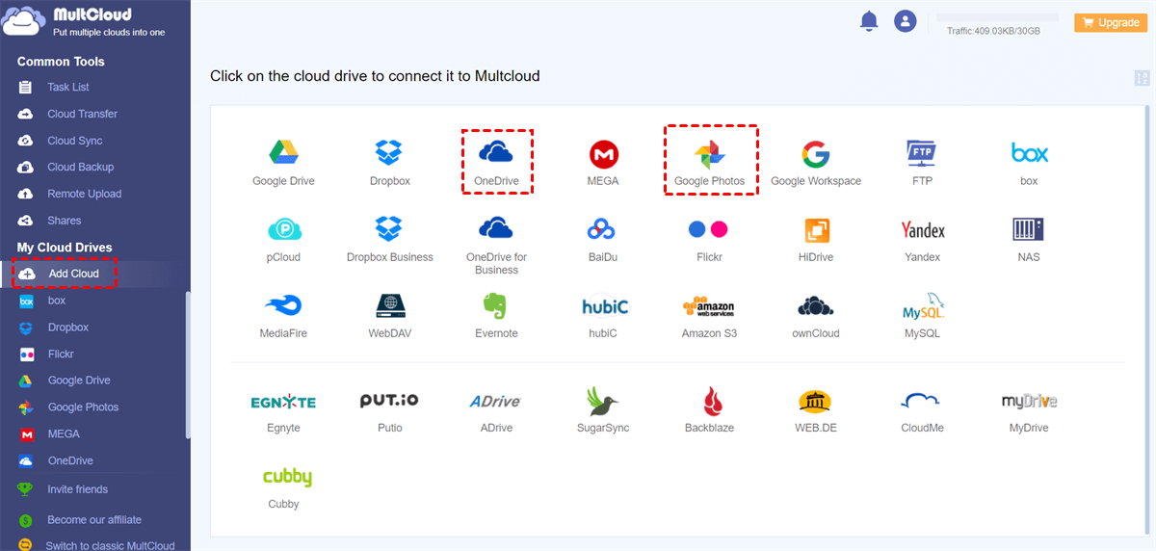Open Become our affiliate link

[94, 520]
